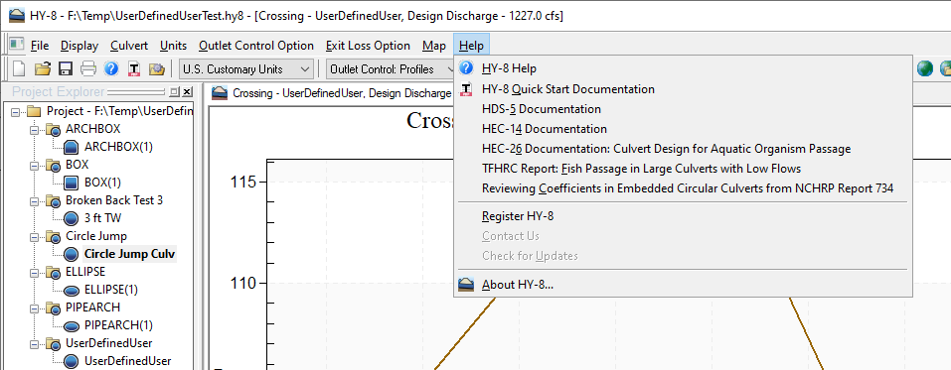
Task: Open the Culvert menu
Action: (x=129, y=46)
